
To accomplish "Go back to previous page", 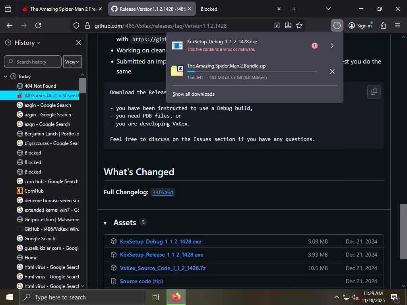I will (10, 25).
